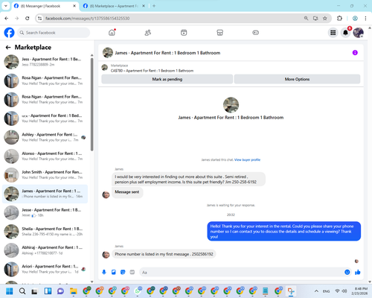Reload the page
The height and width of the screenshot is (298, 372).
tap(28, 18)
